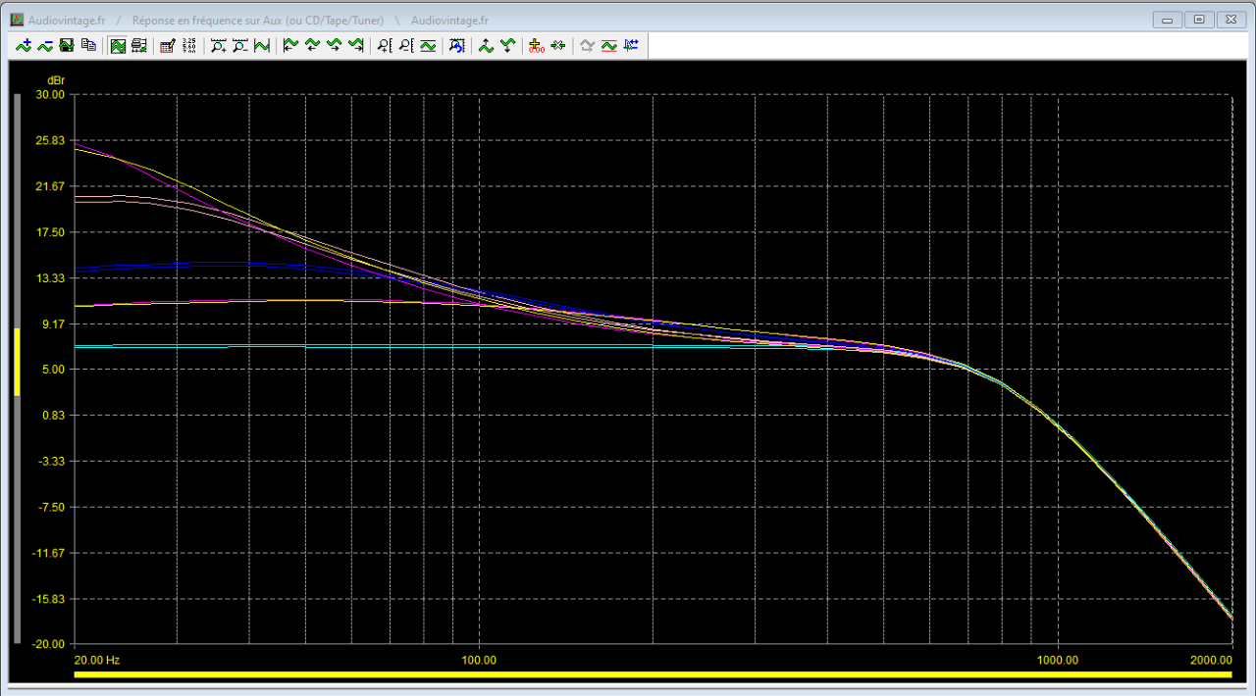Fit the whole curve into the window
The height and width of the screenshot is (696, 1256).
click(x=261, y=45)
